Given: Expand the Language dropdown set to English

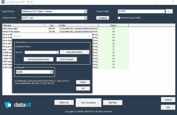Looking at the screenshot, I should (x=51, y=72).
